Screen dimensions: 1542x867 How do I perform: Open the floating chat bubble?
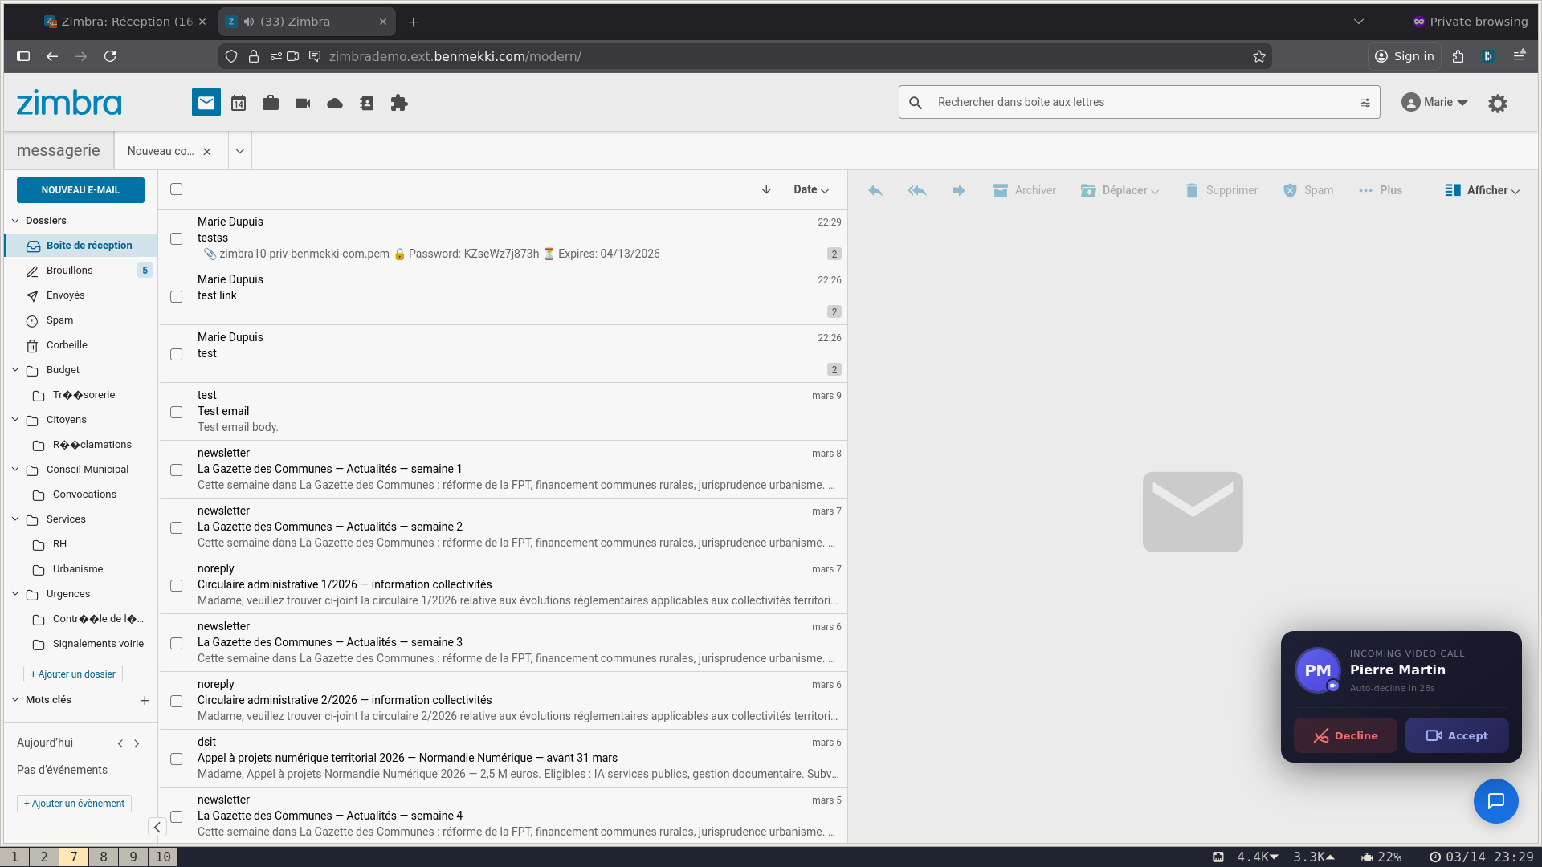1496,801
